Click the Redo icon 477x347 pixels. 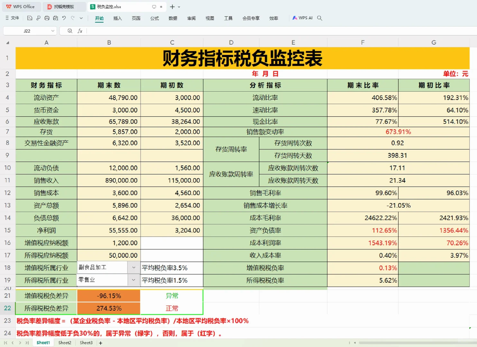coord(73,18)
